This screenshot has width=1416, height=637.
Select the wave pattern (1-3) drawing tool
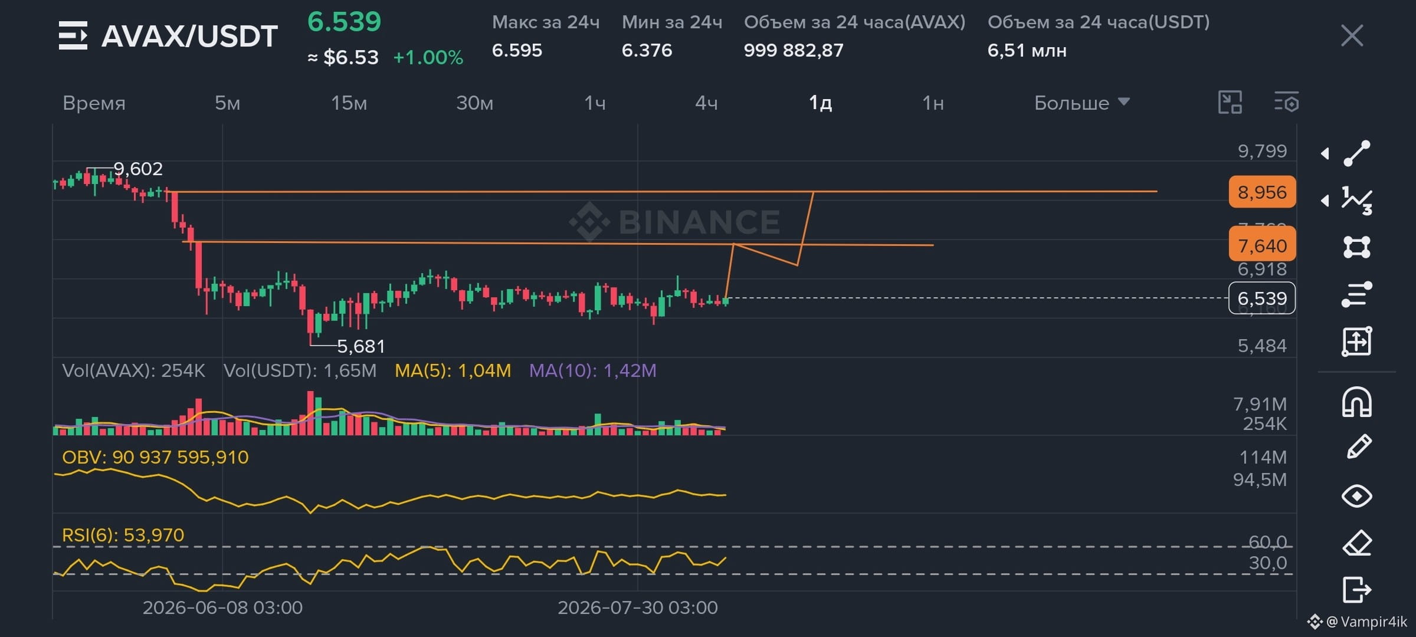coord(1357,201)
